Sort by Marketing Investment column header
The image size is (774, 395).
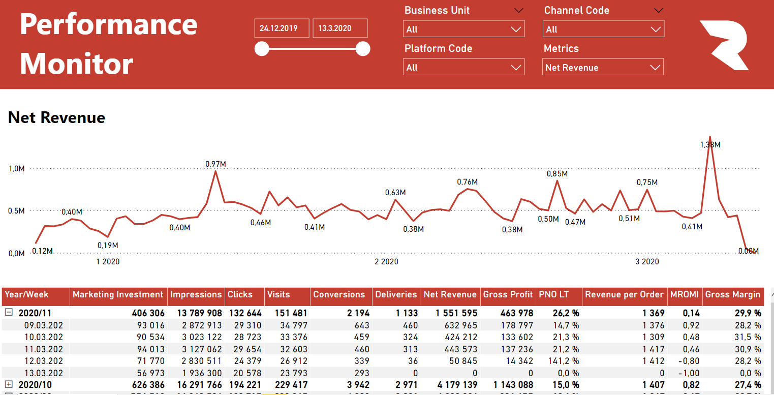[x=118, y=294]
